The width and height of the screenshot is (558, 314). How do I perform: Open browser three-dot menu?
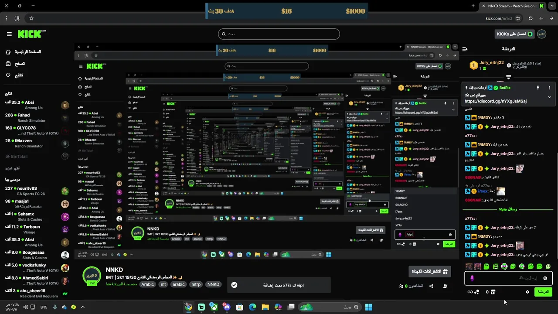[x=6, y=18]
